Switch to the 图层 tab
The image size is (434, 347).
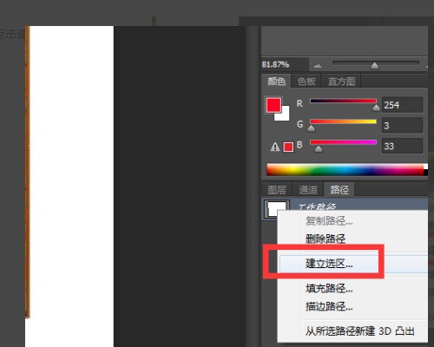point(277,190)
